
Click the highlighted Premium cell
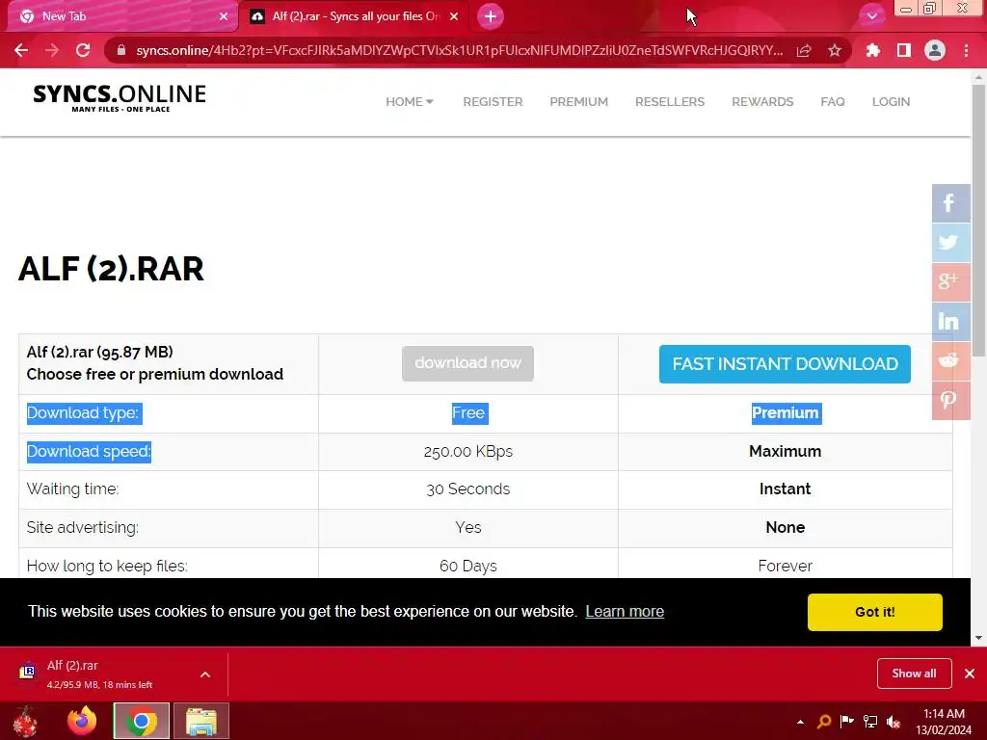[787, 412]
